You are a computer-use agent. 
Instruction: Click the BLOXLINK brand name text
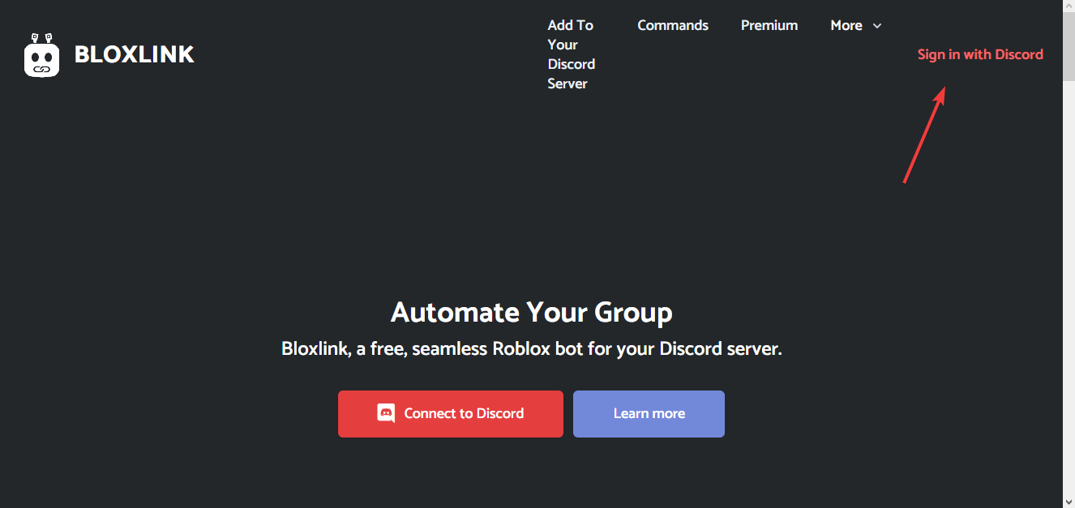tap(135, 54)
